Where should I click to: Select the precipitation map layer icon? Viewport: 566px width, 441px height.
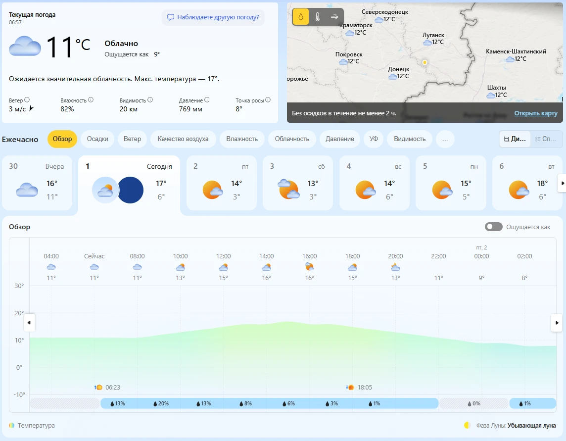click(301, 17)
